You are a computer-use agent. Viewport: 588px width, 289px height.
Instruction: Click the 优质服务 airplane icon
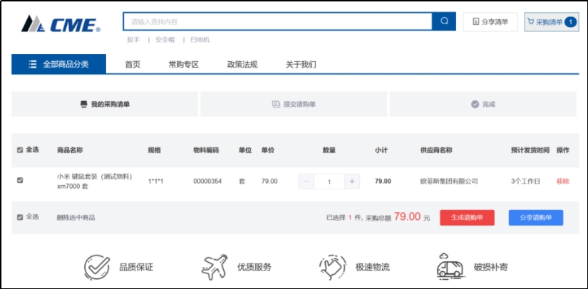[214, 267]
